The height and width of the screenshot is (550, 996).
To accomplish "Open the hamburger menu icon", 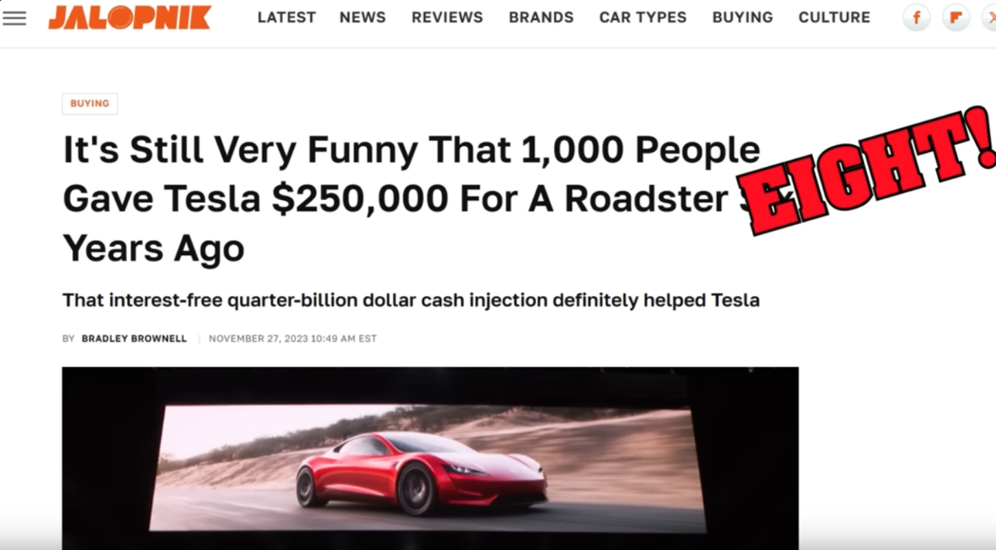I will coord(14,18).
